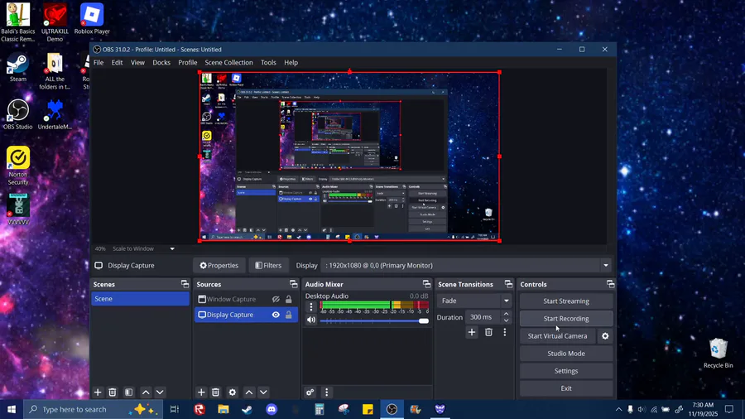Undock the Audio Mixer panel
The width and height of the screenshot is (745, 419).
(426, 284)
